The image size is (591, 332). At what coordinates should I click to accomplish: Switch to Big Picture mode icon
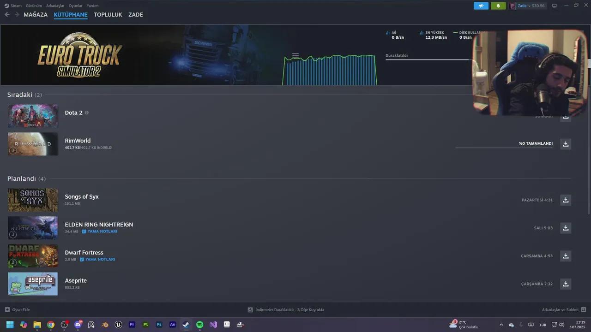point(555,6)
